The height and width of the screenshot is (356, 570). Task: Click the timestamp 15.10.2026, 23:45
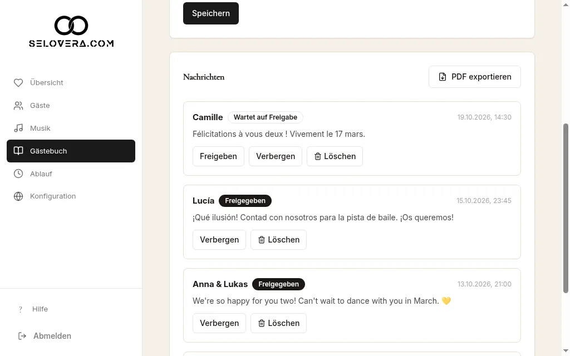coord(484,201)
